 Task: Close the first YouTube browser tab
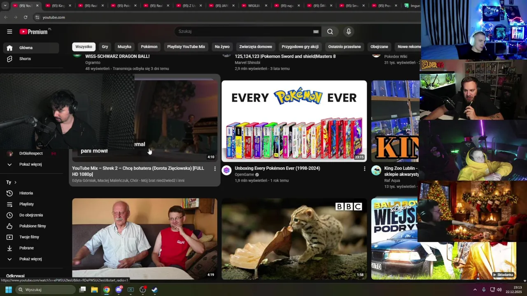tap(37, 6)
